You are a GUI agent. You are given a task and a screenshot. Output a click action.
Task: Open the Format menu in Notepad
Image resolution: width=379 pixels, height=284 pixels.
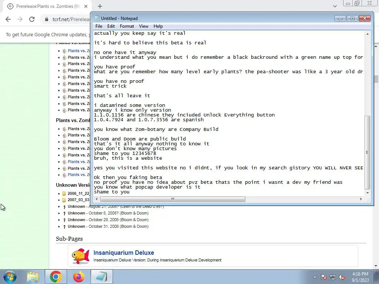127,26
